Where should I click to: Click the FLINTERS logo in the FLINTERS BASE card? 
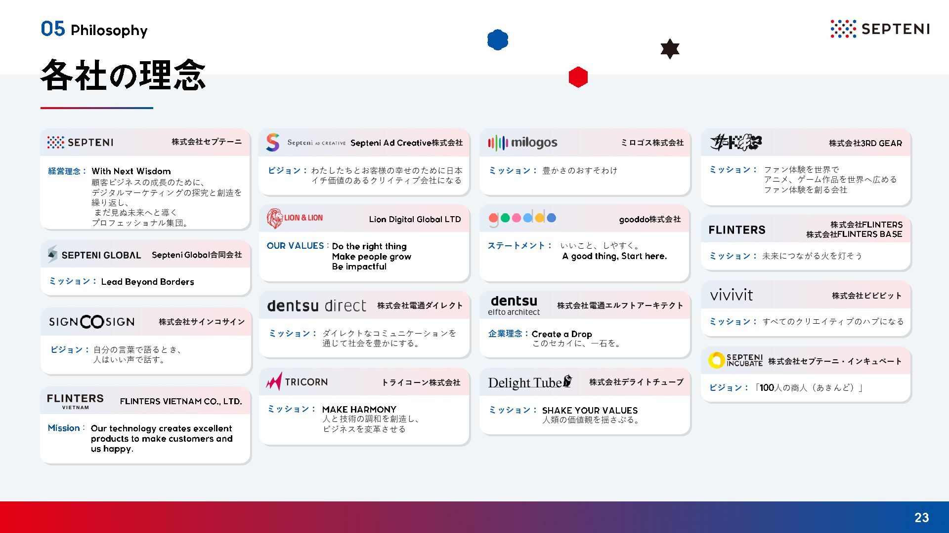point(736,230)
